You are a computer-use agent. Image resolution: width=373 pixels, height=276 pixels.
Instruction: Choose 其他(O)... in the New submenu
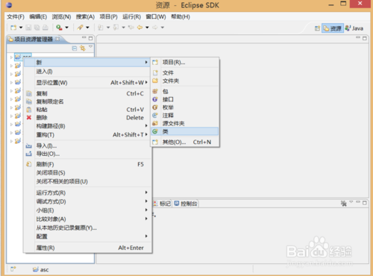(185, 142)
